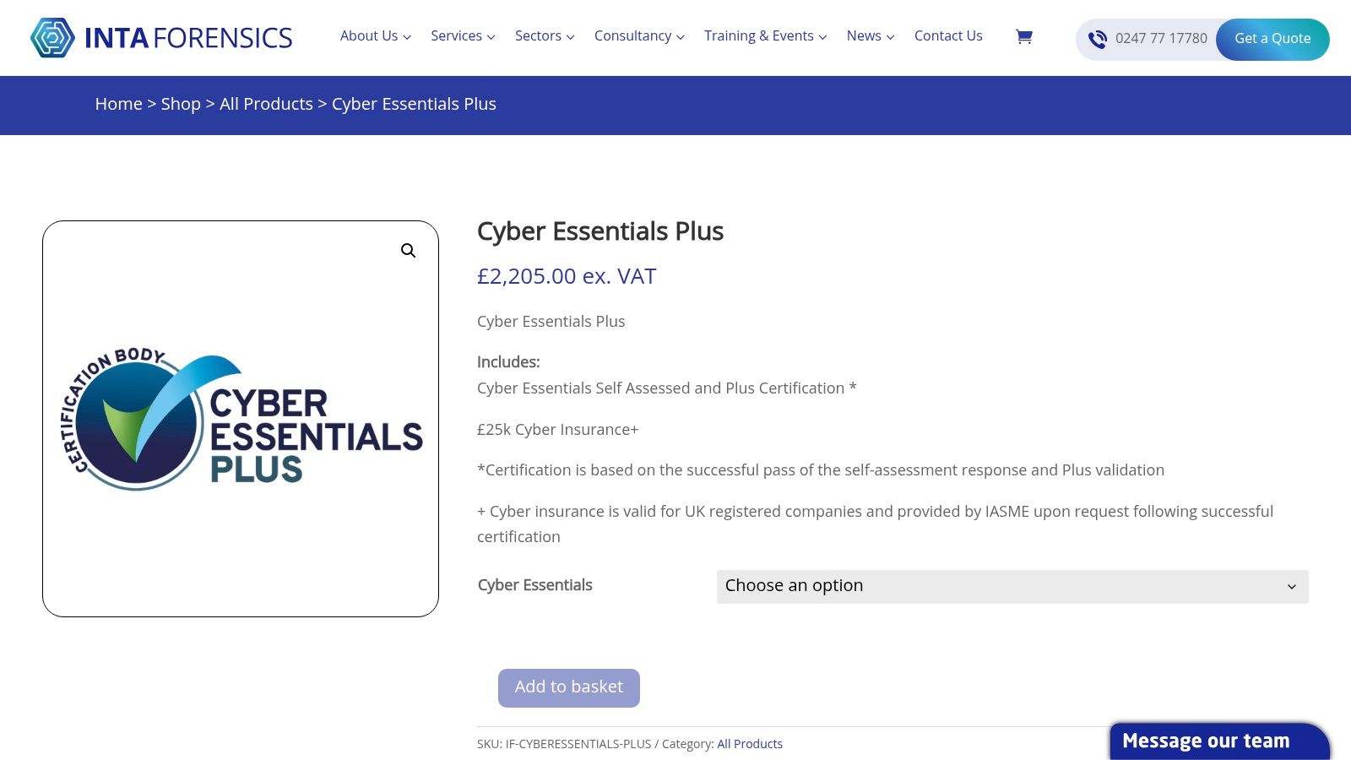Expand the Consultancy menu
Screen dimensions: 1351x760
[639, 36]
